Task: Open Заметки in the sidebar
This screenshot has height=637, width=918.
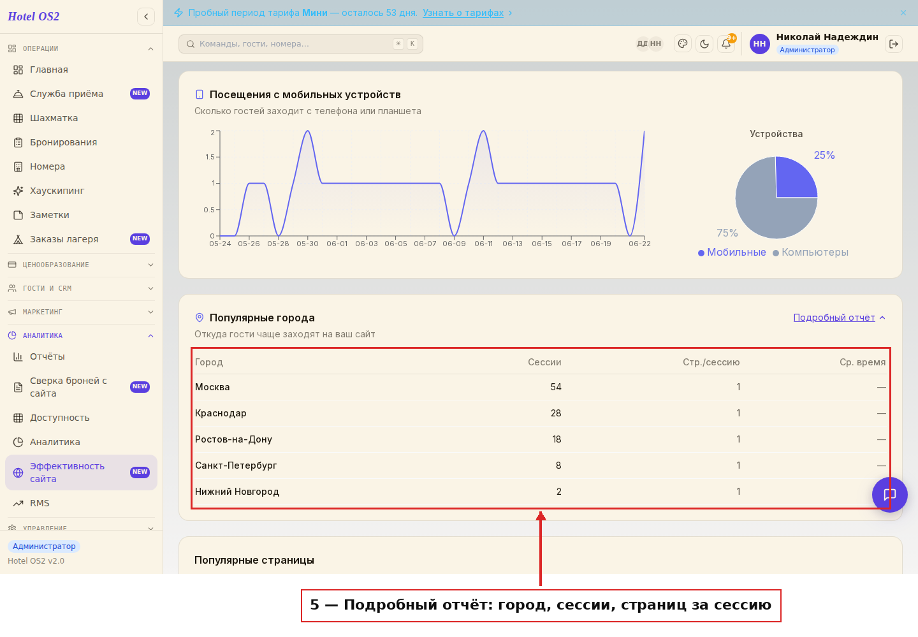Action: coord(82,215)
